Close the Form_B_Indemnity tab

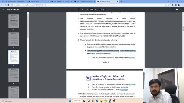tap(95, 2)
